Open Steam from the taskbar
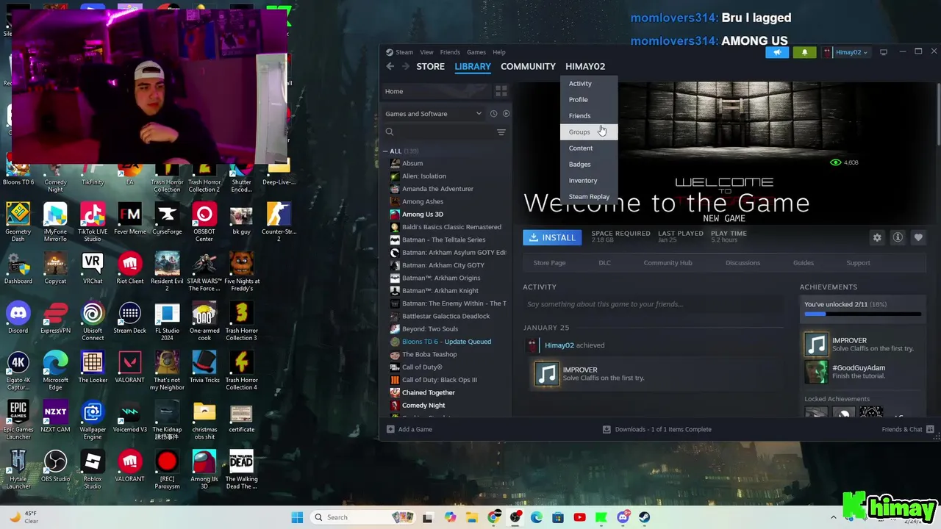941x529 pixels. (x=644, y=517)
